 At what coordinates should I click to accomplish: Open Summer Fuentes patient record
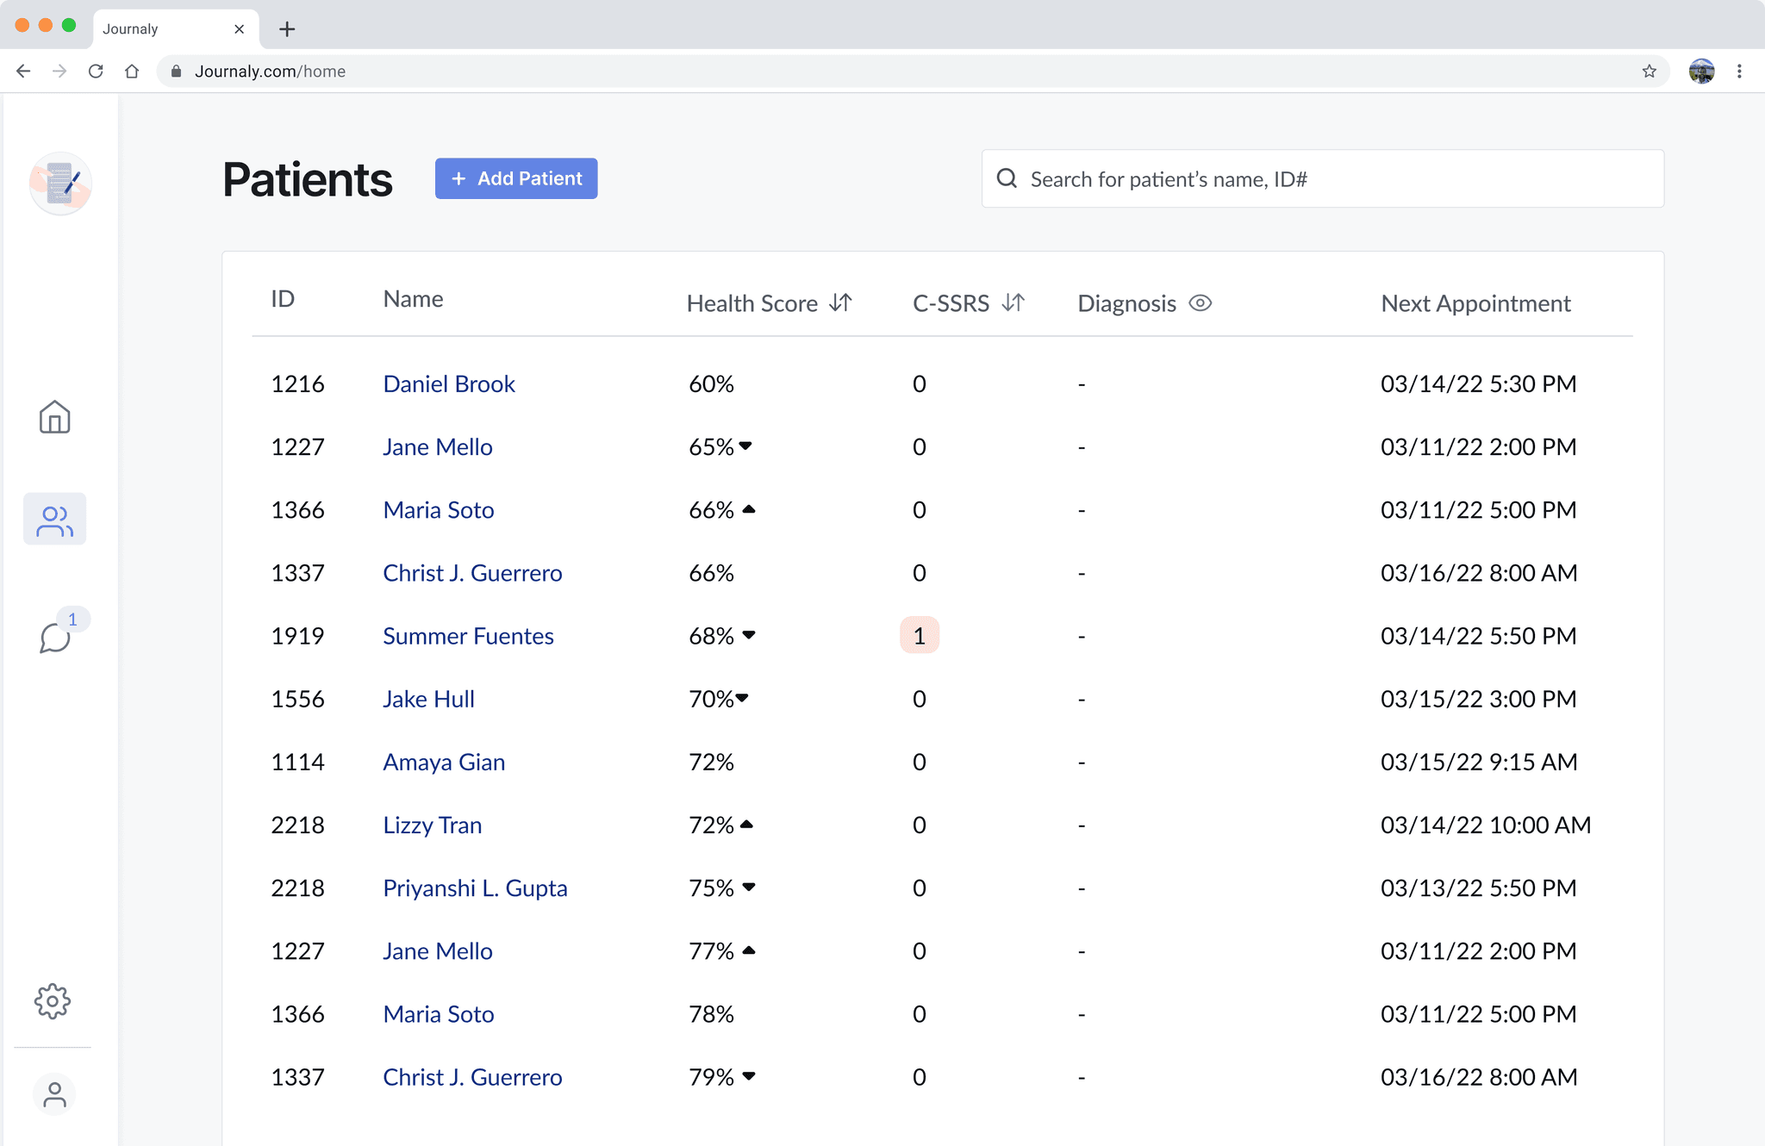[x=468, y=637]
